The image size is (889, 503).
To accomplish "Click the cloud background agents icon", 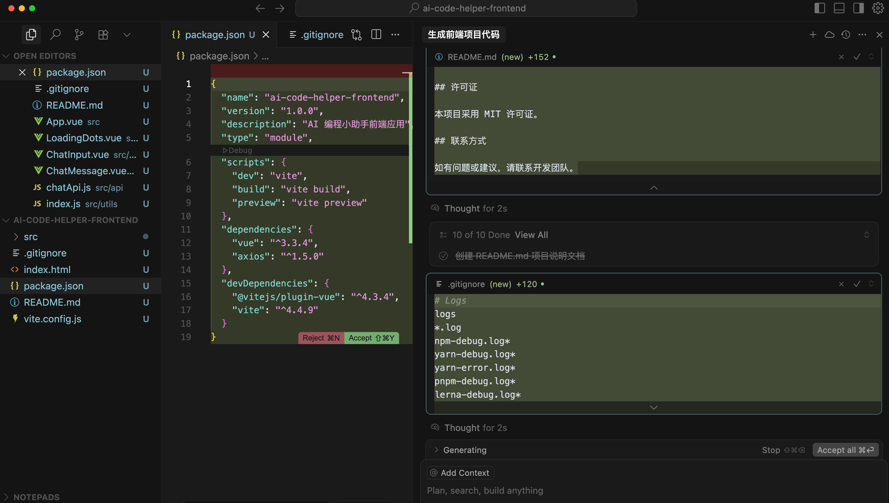I will coord(829,34).
